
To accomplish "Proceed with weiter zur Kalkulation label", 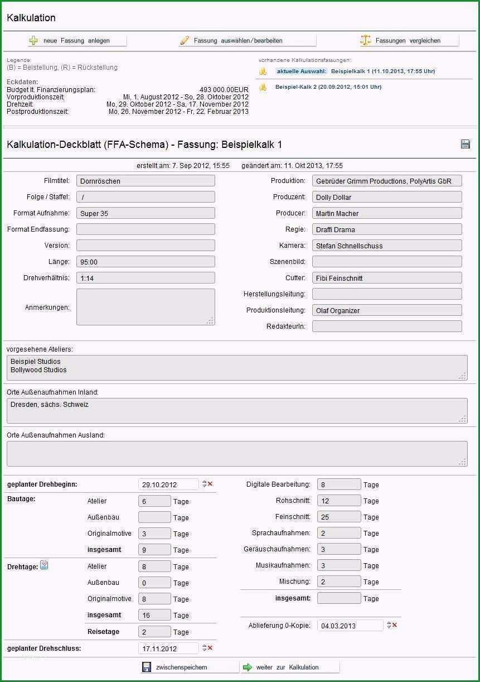I will [x=288, y=667].
